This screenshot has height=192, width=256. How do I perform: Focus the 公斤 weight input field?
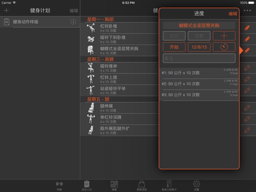pyautogui.click(x=174, y=36)
